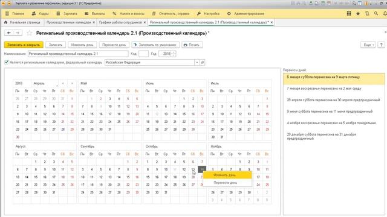
Task: Open the Администрирование section
Action: click(x=246, y=13)
